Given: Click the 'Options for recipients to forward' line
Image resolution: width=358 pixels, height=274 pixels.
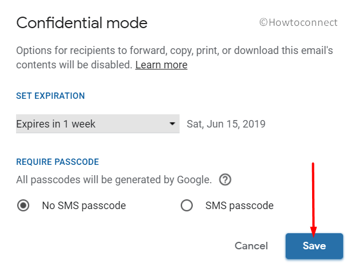Looking at the screenshot, I should 174,51.
